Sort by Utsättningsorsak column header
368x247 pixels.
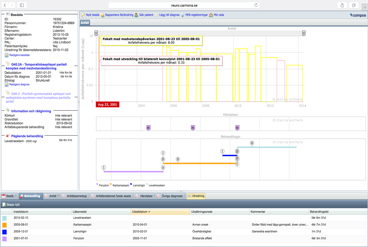220,211
